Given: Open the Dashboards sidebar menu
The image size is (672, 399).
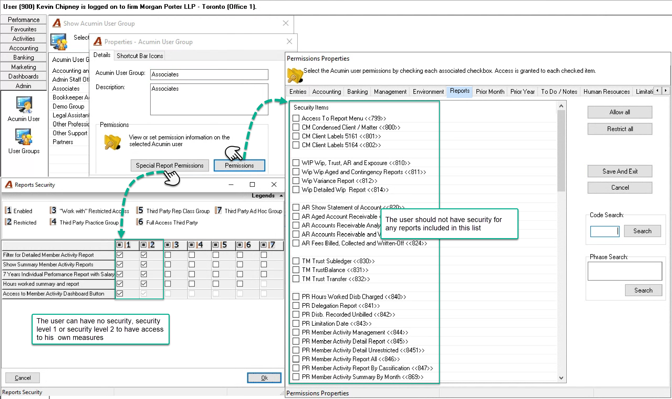Looking at the screenshot, I should click(24, 76).
